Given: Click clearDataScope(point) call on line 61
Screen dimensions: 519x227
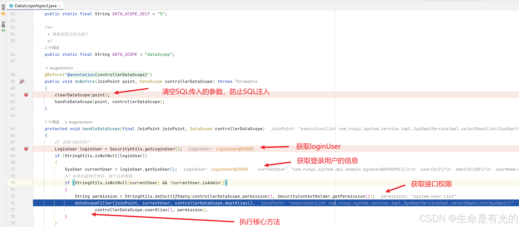Looking at the screenshot, I should 81,95.
